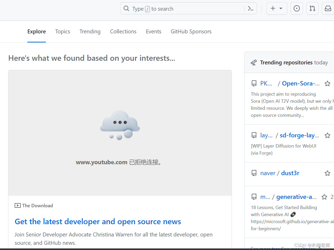Open 'Get the latest developer and open source news'
Viewport: 334px width, 250px height.
(98, 222)
